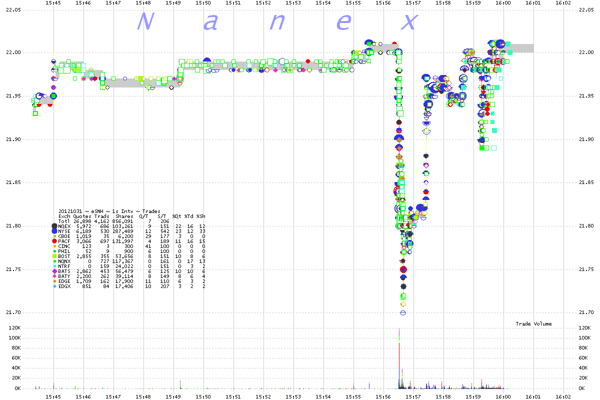The image size is (600, 400).
Task: Select NYSE shares value '287,489'
Action: 123,231
